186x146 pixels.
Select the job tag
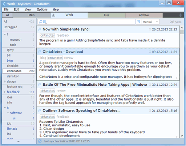click(19, 123)
